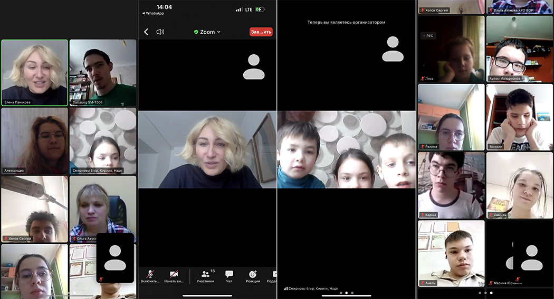
Task: Select the active last page dot in the fourth gallery
Action: (x=491, y=293)
